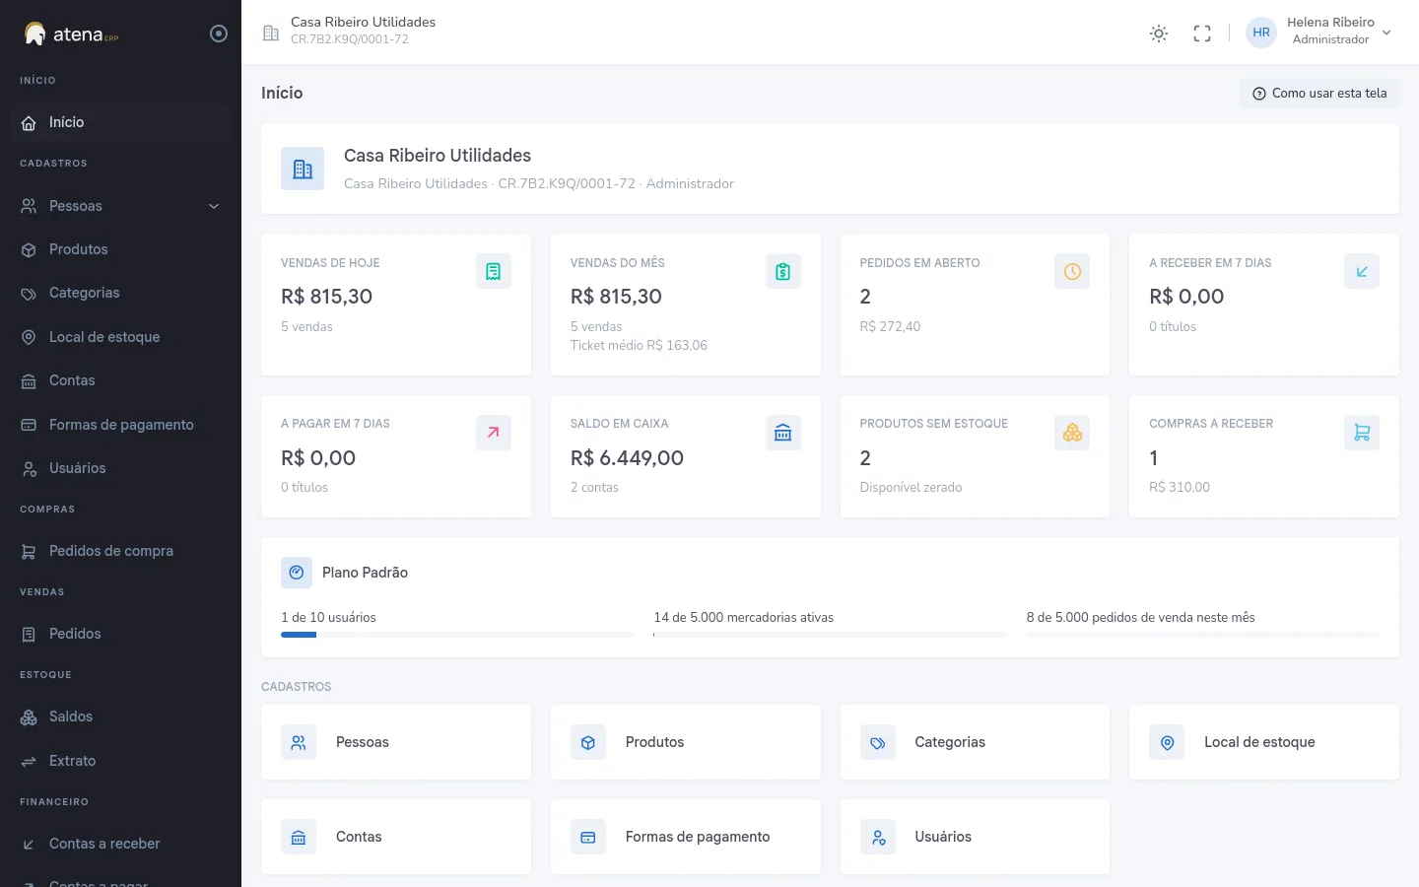Open Contas in the sidebar
Screen dimensions: 1419x887
120,380
